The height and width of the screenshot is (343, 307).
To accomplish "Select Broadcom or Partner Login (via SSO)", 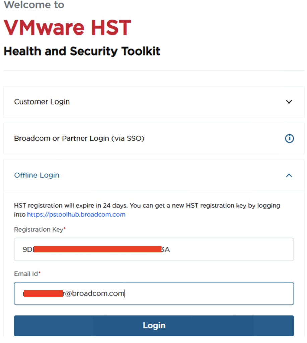I will (x=79, y=138).
